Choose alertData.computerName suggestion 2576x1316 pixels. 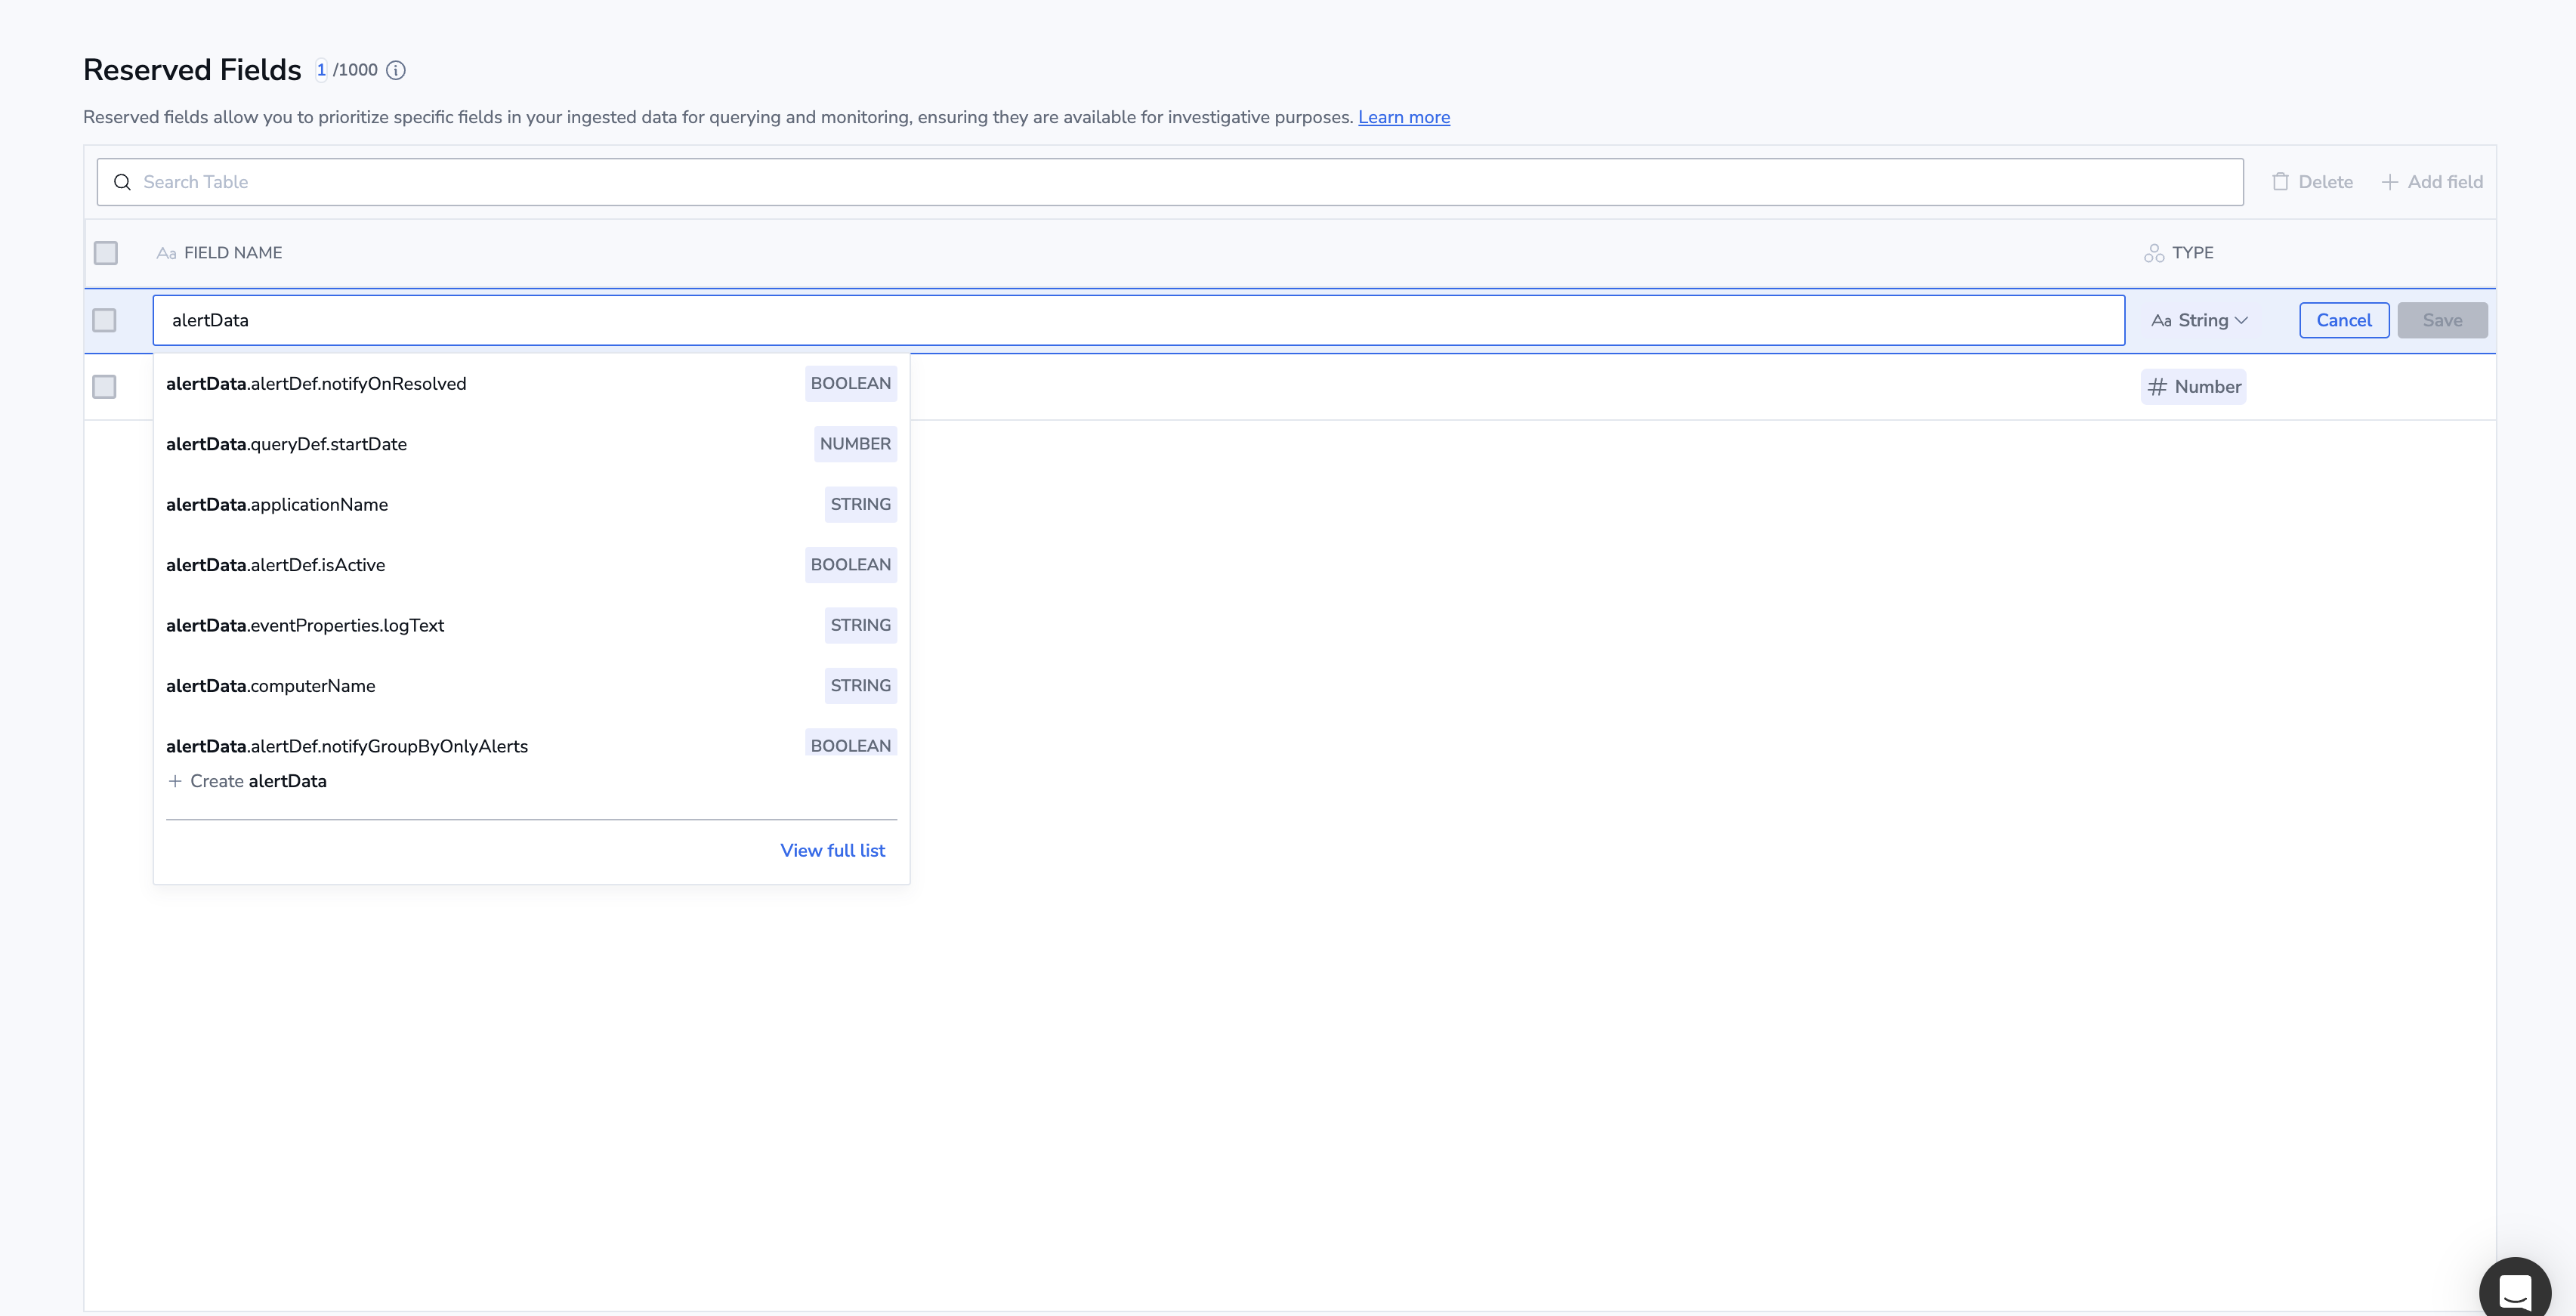click(x=531, y=686)
